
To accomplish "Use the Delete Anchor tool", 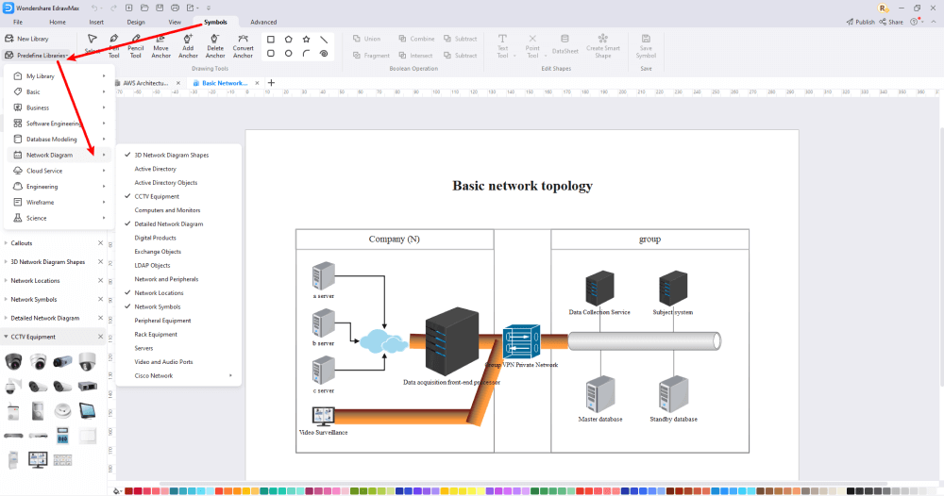I will pyautogui.click(x=215, y=46).
